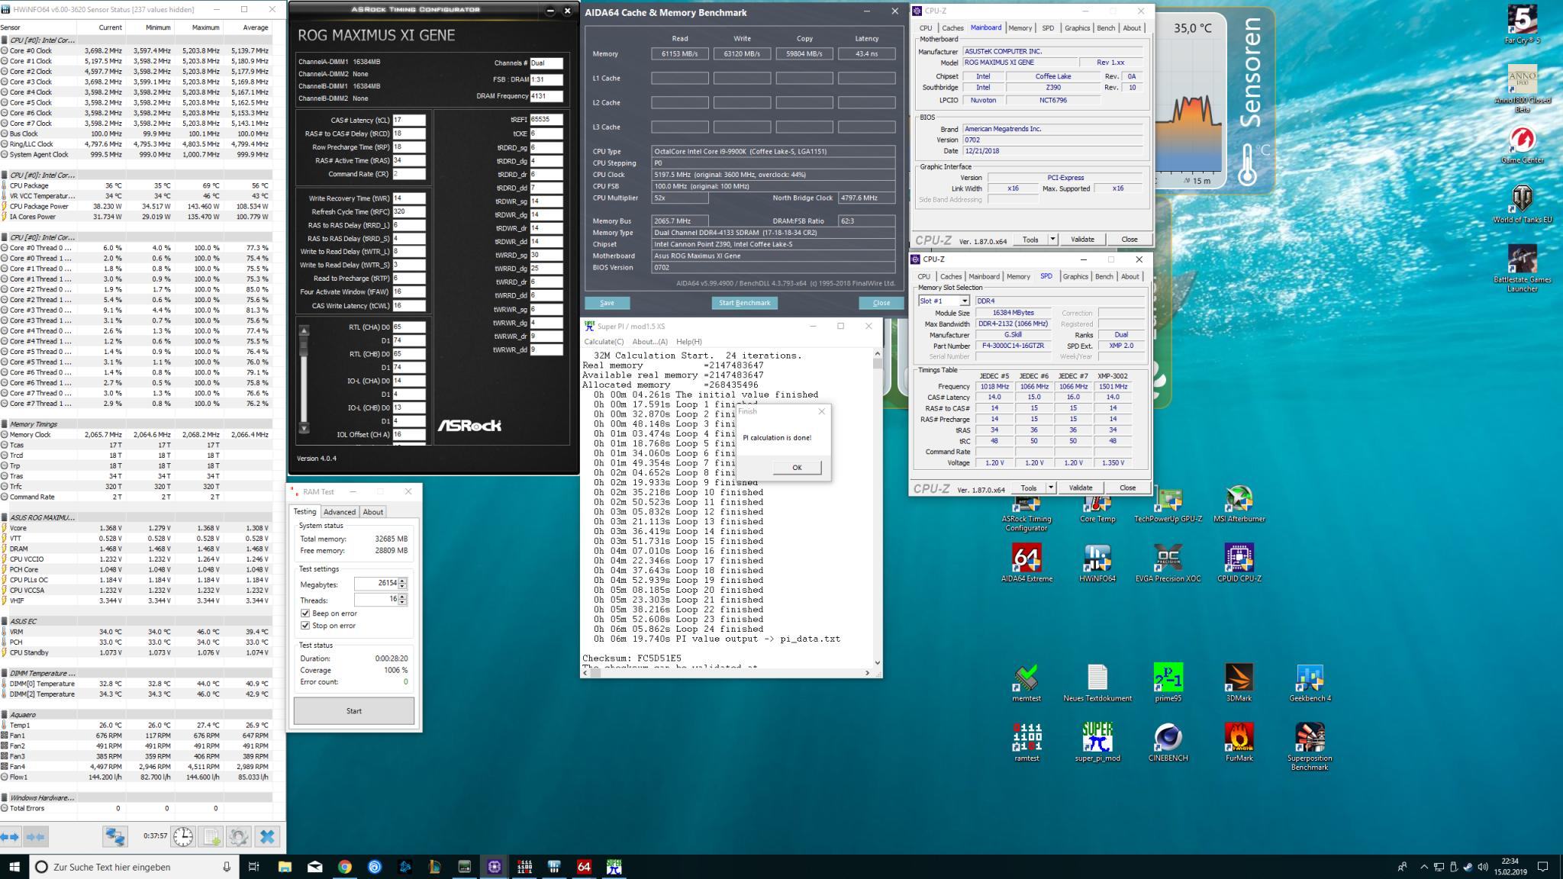Open Help(H) menu in Super PI

point(688,342)
